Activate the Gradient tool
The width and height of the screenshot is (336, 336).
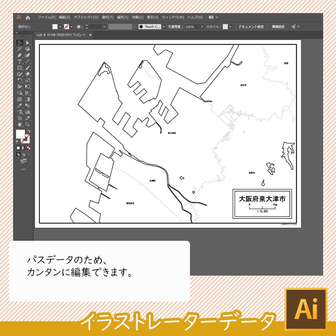[x=28, y=99]
